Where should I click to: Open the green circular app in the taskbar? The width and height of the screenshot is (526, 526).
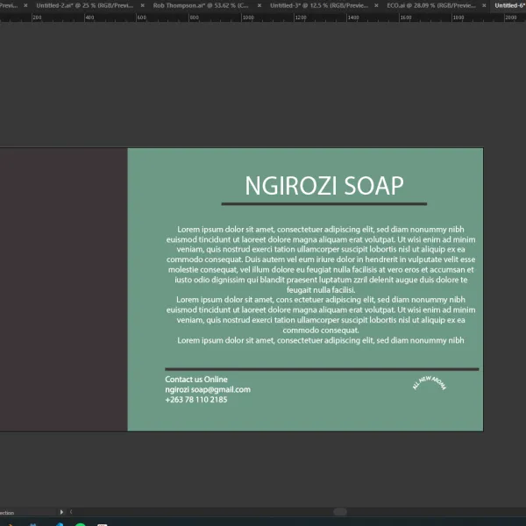(x=81, y=524)
